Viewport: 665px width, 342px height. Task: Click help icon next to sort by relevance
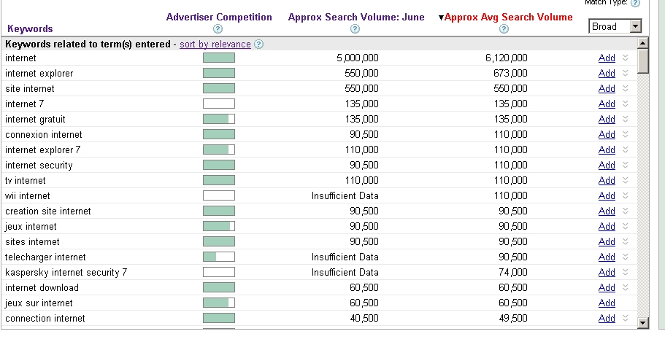point(258,44)
